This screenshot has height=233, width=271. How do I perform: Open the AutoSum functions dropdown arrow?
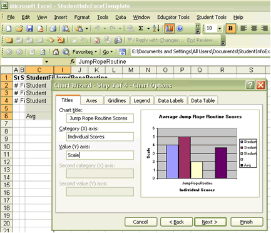148,28
